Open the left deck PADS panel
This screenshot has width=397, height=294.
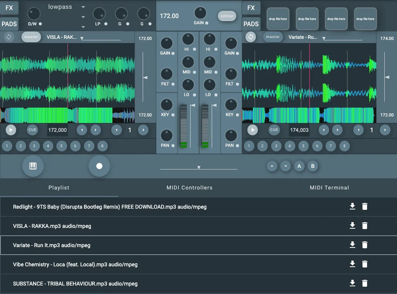tap(9, 24)
